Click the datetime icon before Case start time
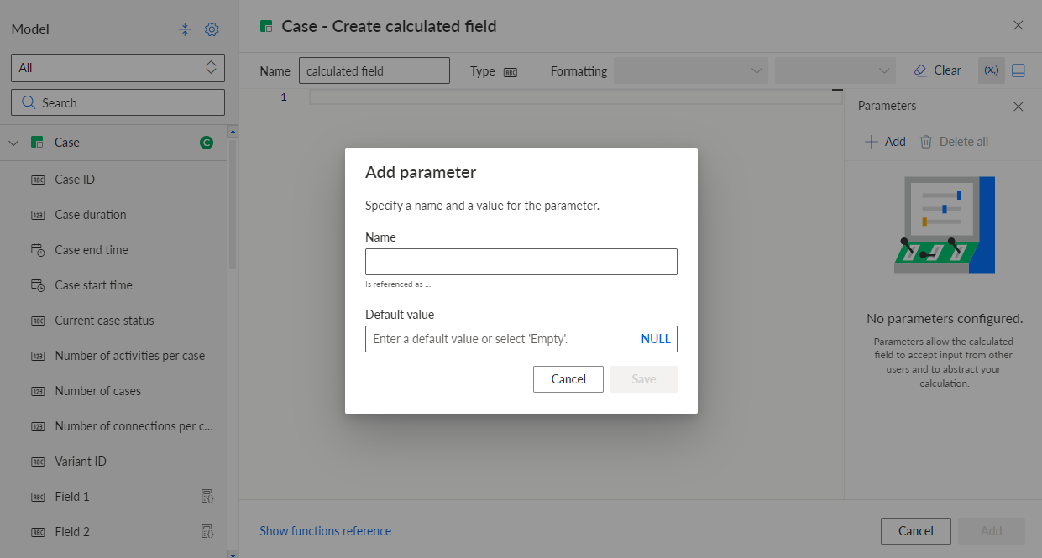This screenshot has height=558, width=1042. pyautogui.click(x=38, y=285)
